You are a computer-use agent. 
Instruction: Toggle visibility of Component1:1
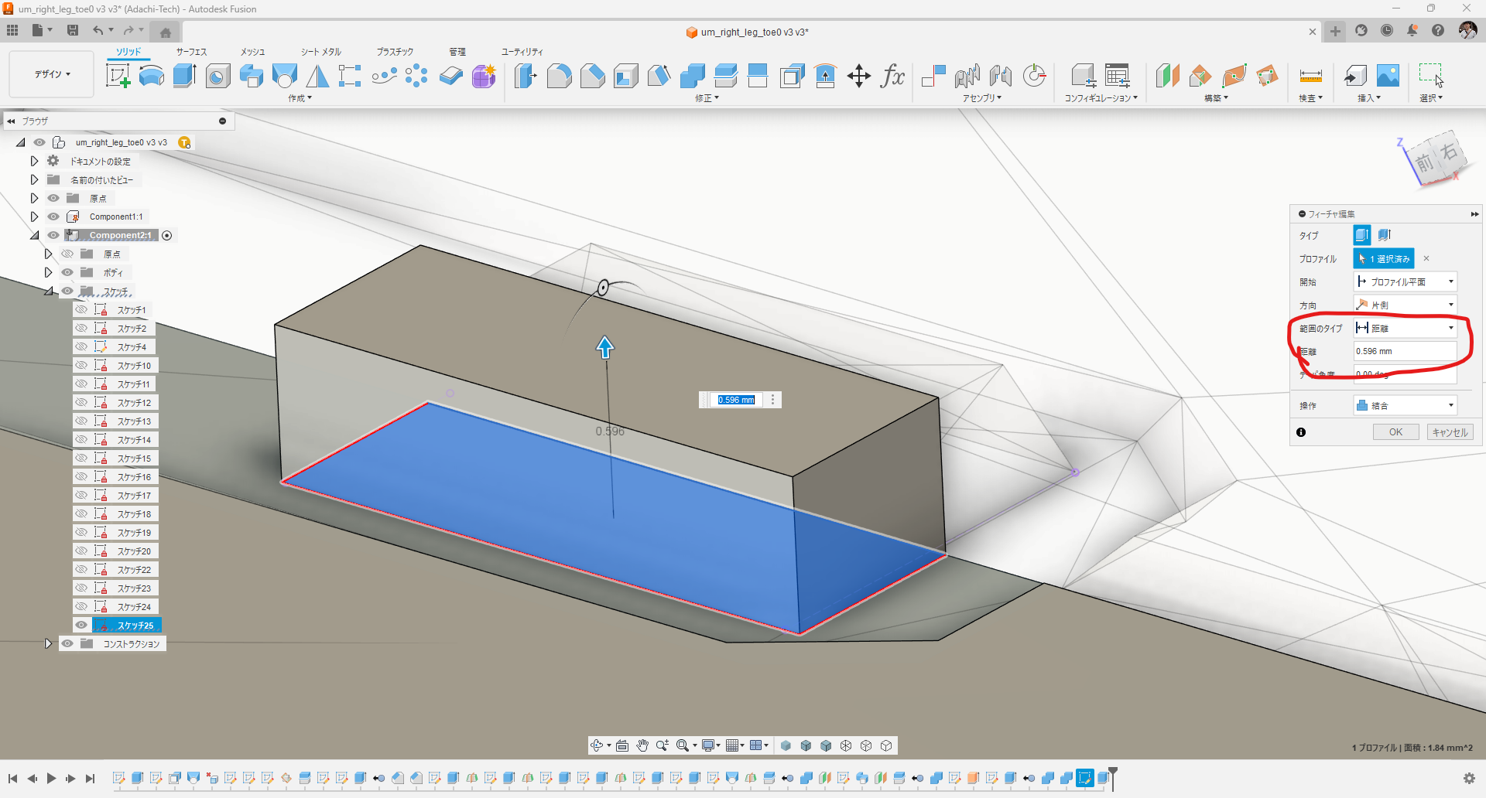pyautogui.click(x=53, y=217)
